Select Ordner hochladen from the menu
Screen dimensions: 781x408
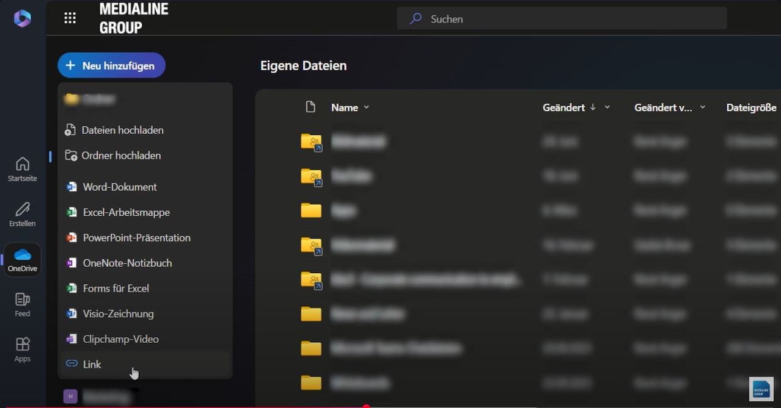(x=145, y=156)
